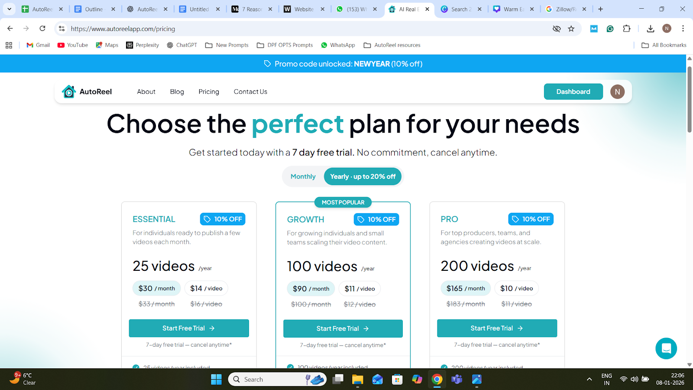The height and width of the screenshot is (390, 693).
Task: Open the Malwarebytes extension icon
Action: tap(594, 29)
